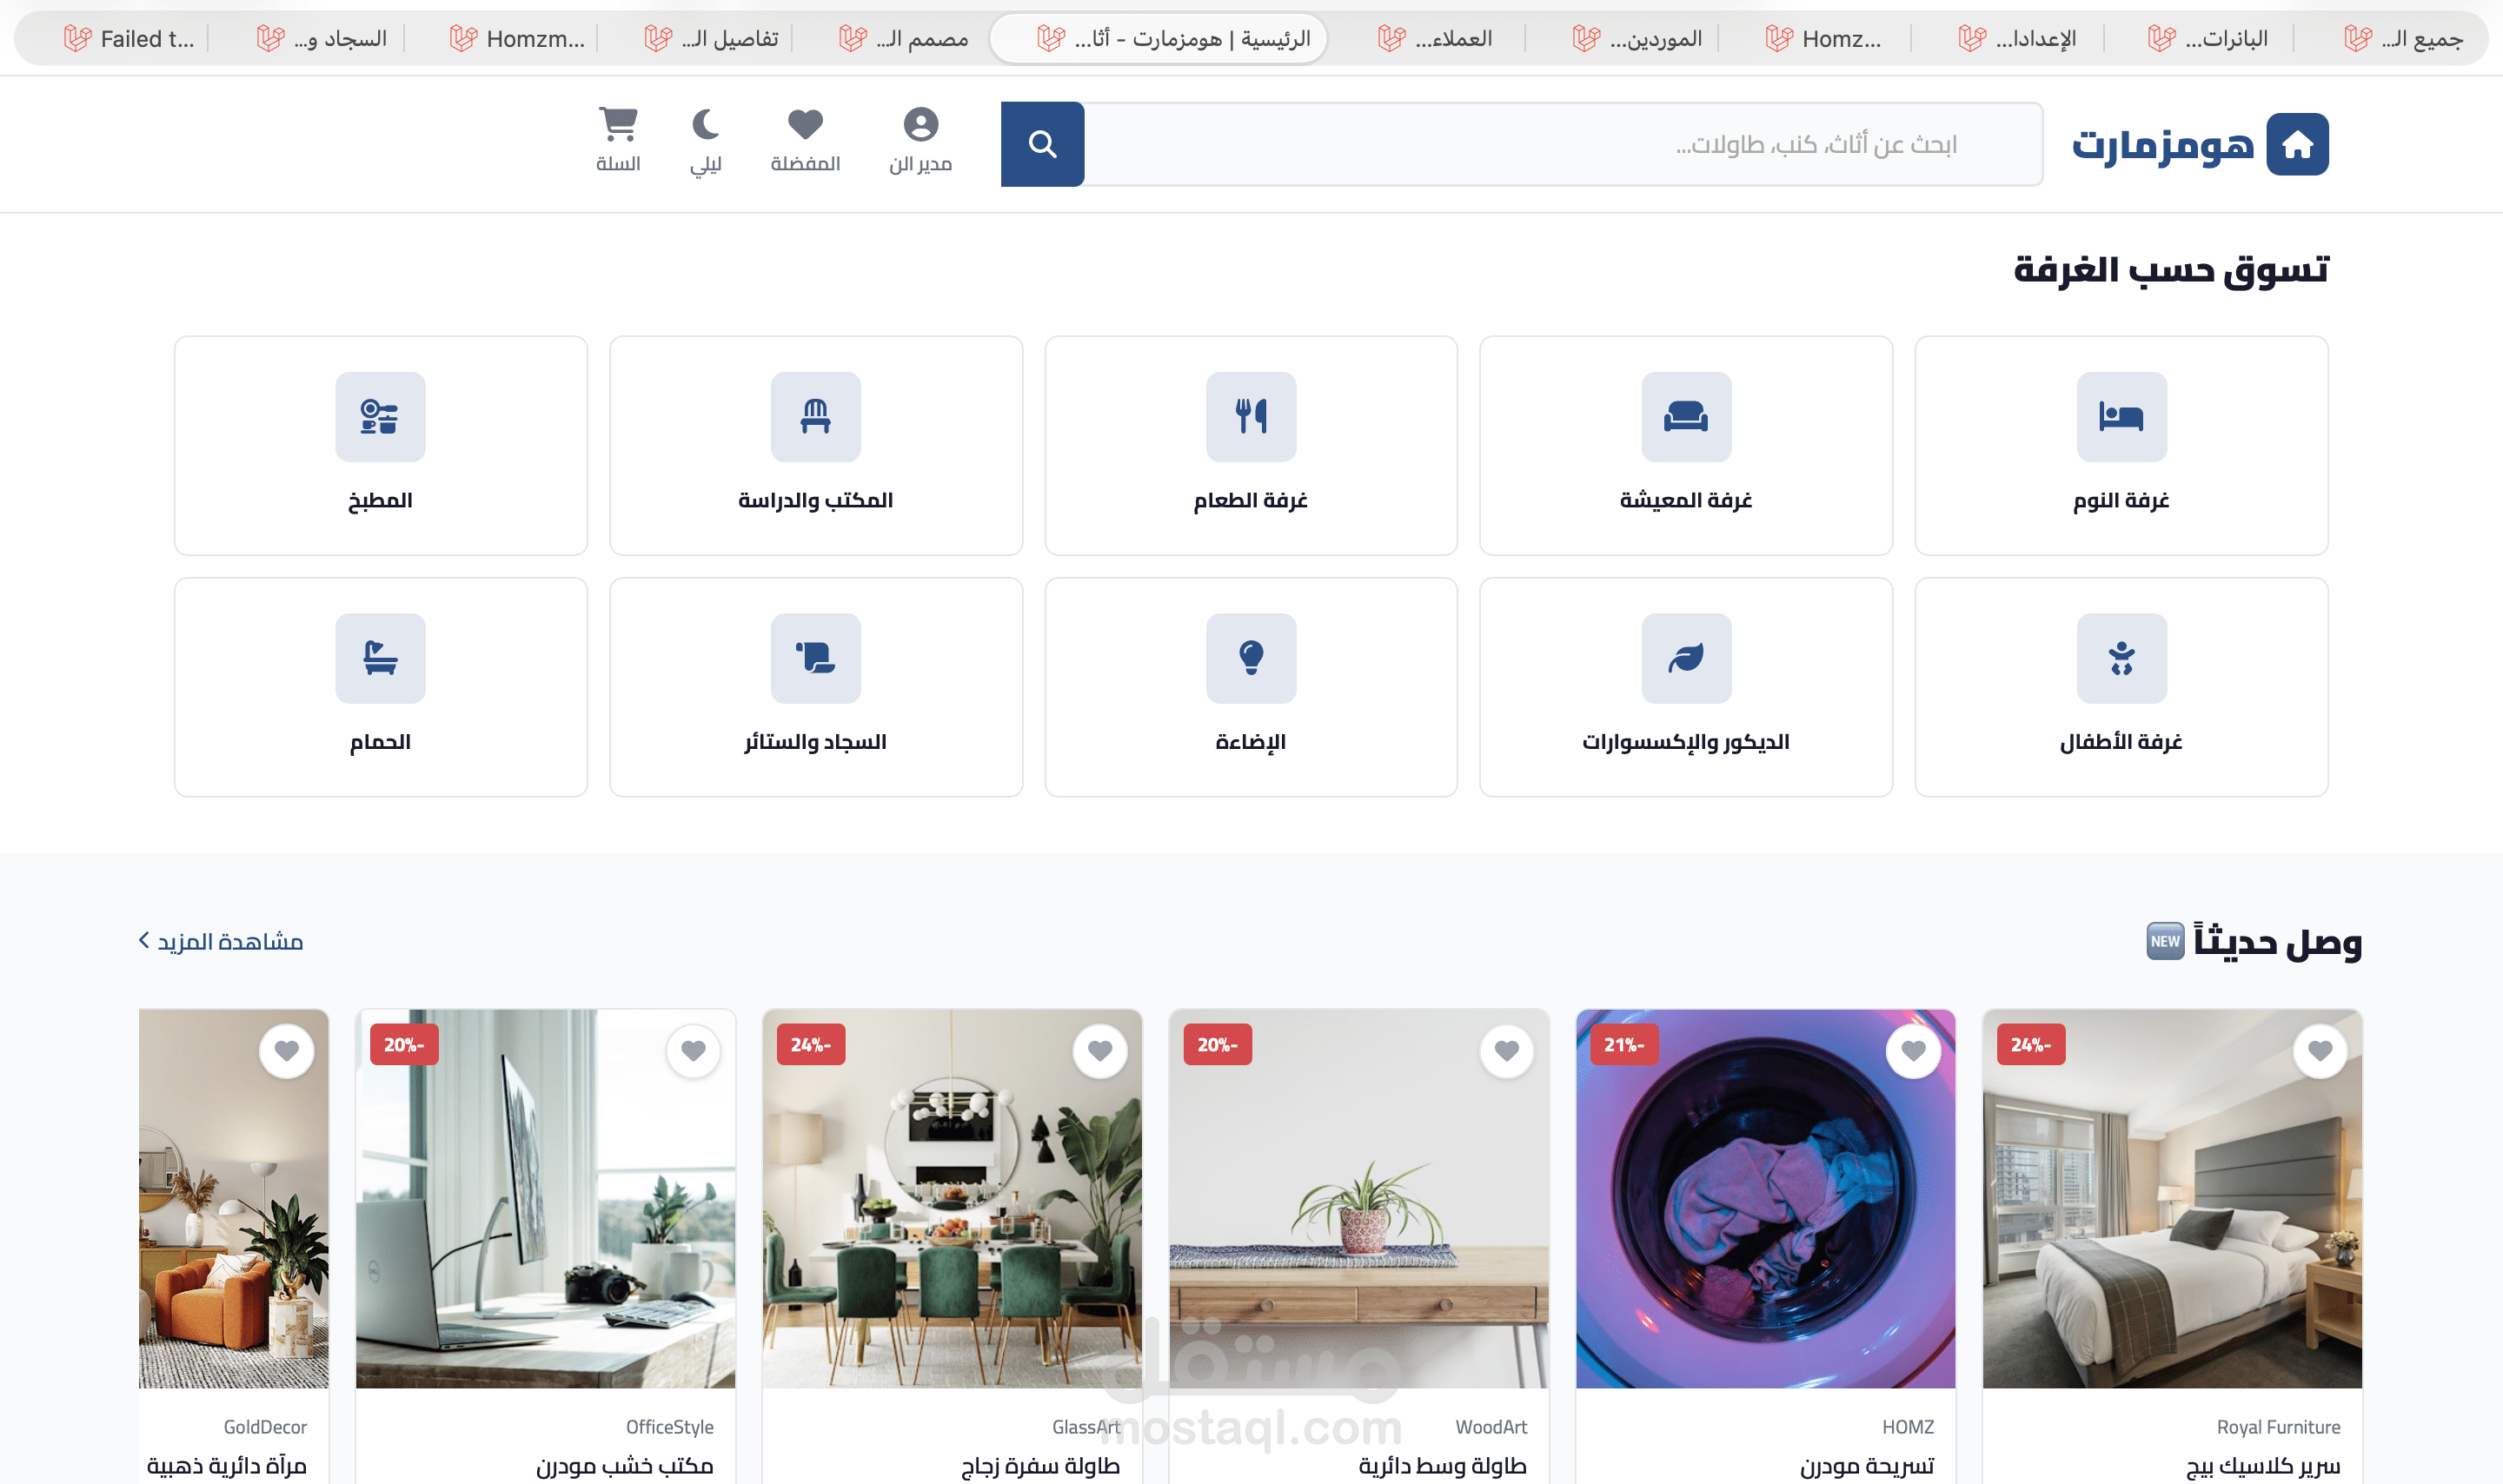
Task: Click the blue search magnifier button
Action: pos(1042,144)
